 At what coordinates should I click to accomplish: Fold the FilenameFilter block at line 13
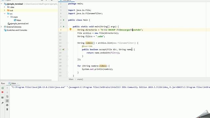coord(67,43)
